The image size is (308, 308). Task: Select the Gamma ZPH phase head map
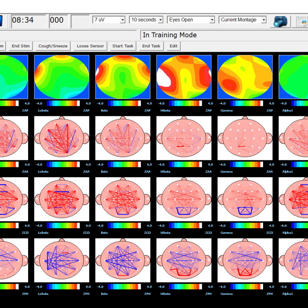pos(245,260)
